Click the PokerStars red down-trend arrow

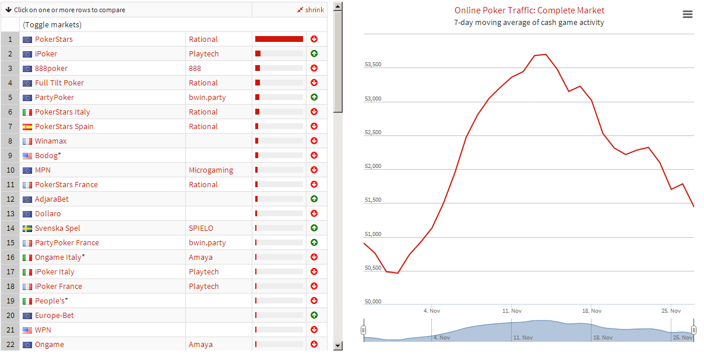click(314, 39)
